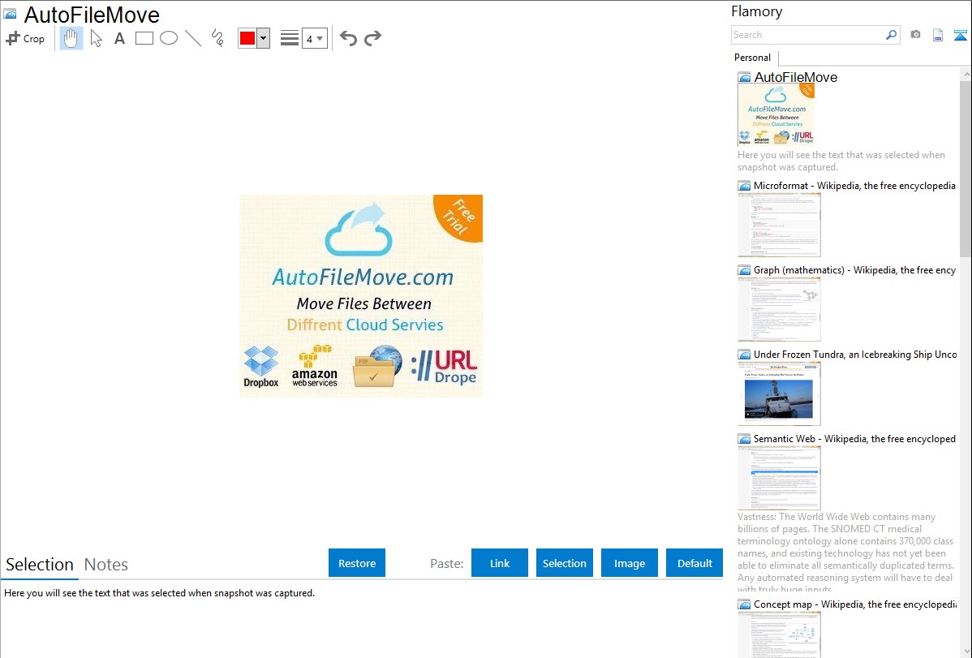
Task: Open the color picker dropdown arrow
Action: (x=264, y=38)
